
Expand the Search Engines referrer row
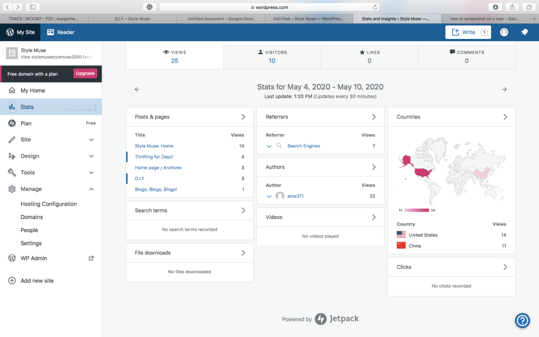[x=269, y=146]
